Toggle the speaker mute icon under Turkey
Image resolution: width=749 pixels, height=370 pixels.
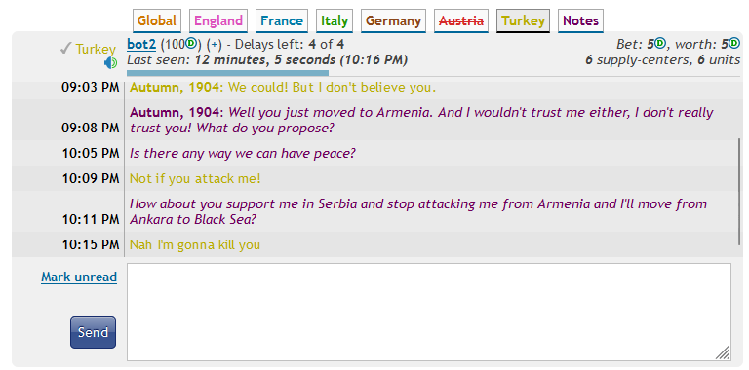111,63
